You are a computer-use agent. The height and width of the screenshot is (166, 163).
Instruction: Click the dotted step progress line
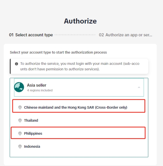pos(75,35)
